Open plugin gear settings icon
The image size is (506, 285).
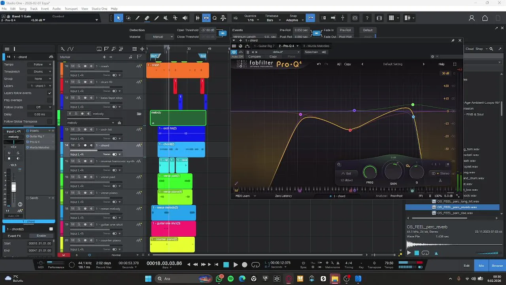(432, 56)
